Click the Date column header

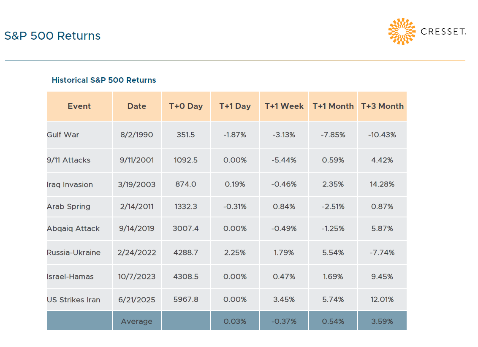point(137,106)
